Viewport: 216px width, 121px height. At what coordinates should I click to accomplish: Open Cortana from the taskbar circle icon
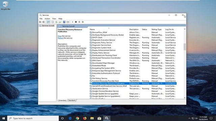coord(62,118)
